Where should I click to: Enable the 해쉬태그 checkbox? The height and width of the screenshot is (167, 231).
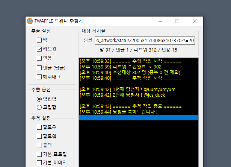(39, 77)
